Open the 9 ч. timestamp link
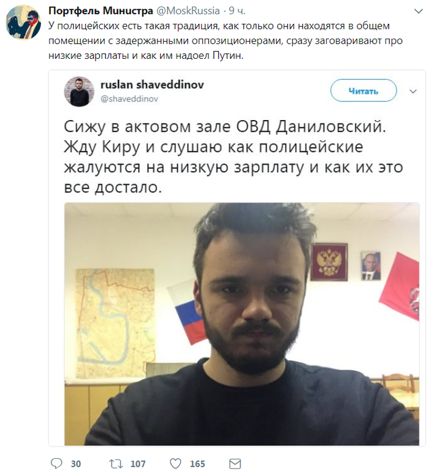 point(237,10)
